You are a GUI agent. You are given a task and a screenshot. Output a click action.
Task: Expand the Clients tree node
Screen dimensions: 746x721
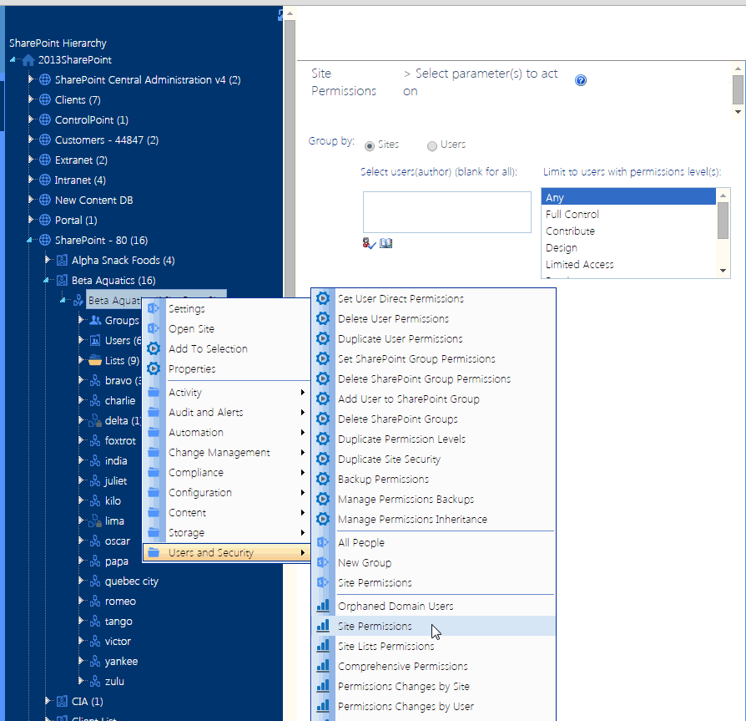click(x=32, y=99)
